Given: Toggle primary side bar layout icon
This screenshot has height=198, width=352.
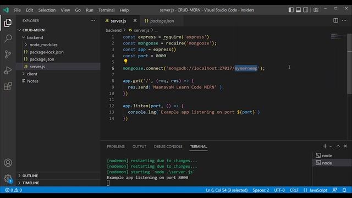Looking at the screenshot, I should point(291,10).
